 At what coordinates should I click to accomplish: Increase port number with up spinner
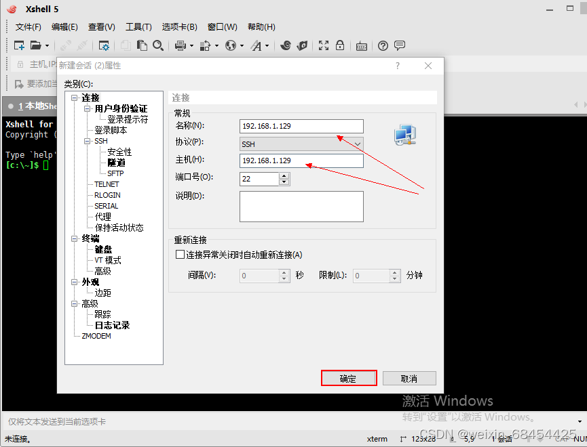pos(284,175)
